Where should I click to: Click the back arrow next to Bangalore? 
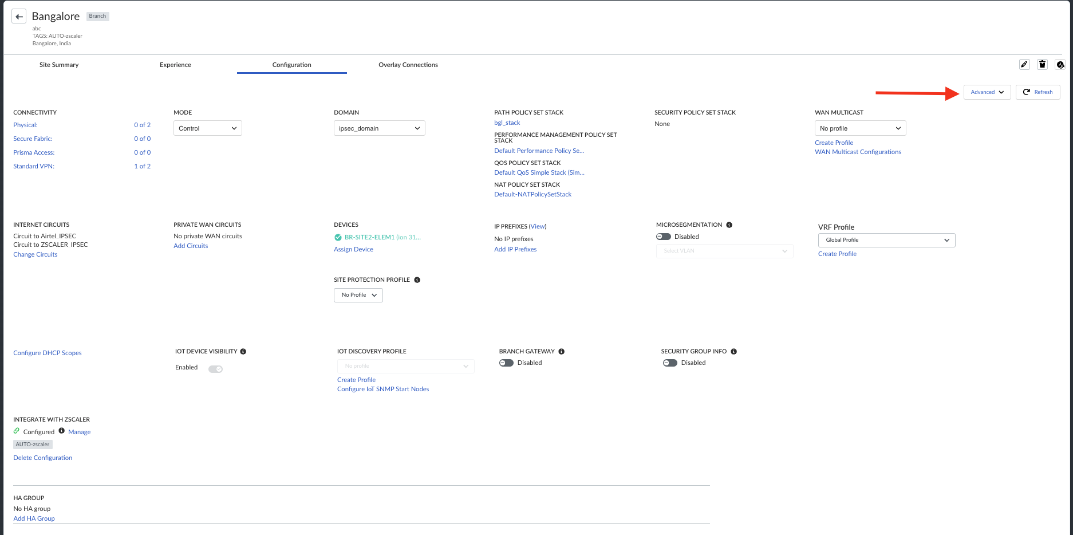pyautogui.click(x=19, y=17)
